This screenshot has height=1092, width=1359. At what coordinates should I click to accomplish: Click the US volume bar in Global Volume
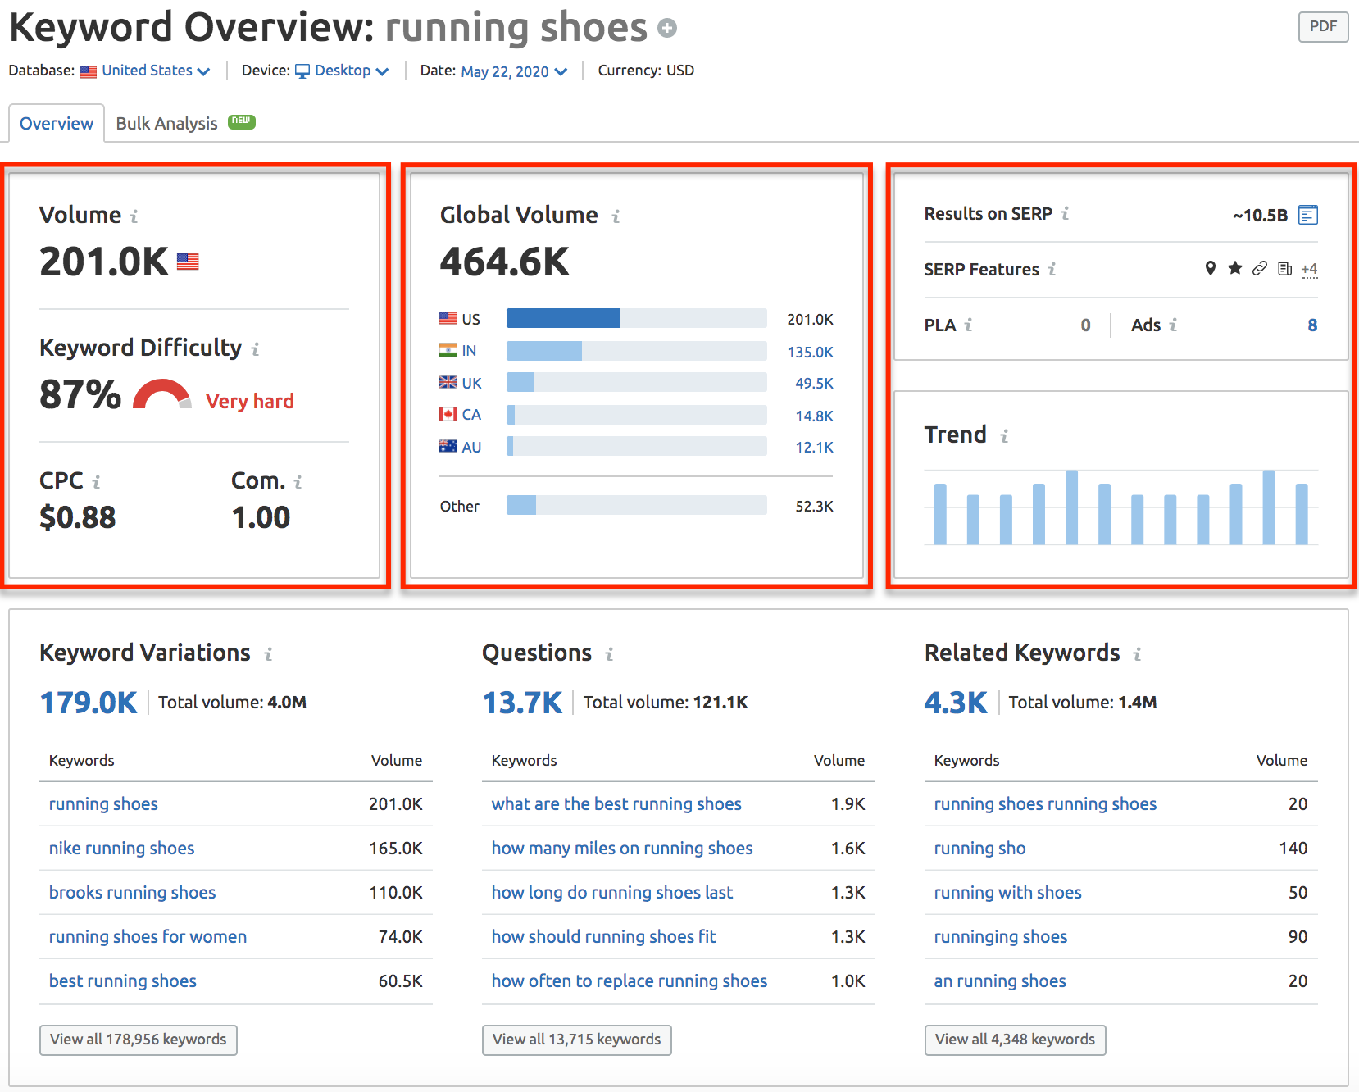(636, 318)
